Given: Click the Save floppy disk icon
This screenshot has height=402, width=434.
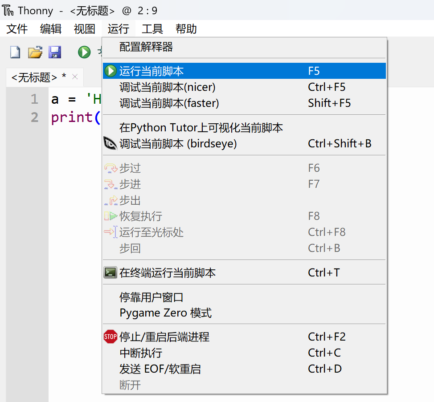Looking at the screenshot, I should [55, 52].
